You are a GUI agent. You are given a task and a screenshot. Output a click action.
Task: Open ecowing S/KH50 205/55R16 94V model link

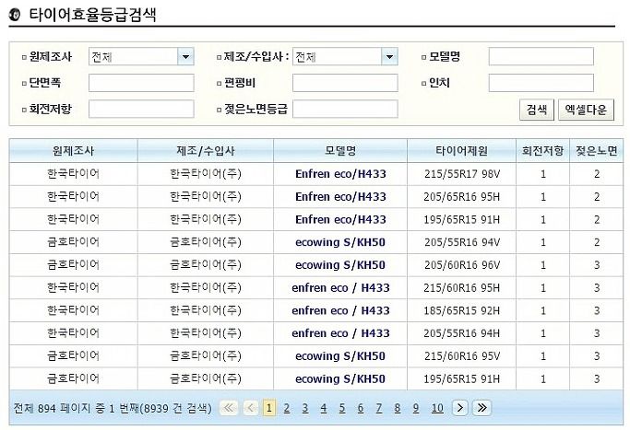[x=340, y=242]
